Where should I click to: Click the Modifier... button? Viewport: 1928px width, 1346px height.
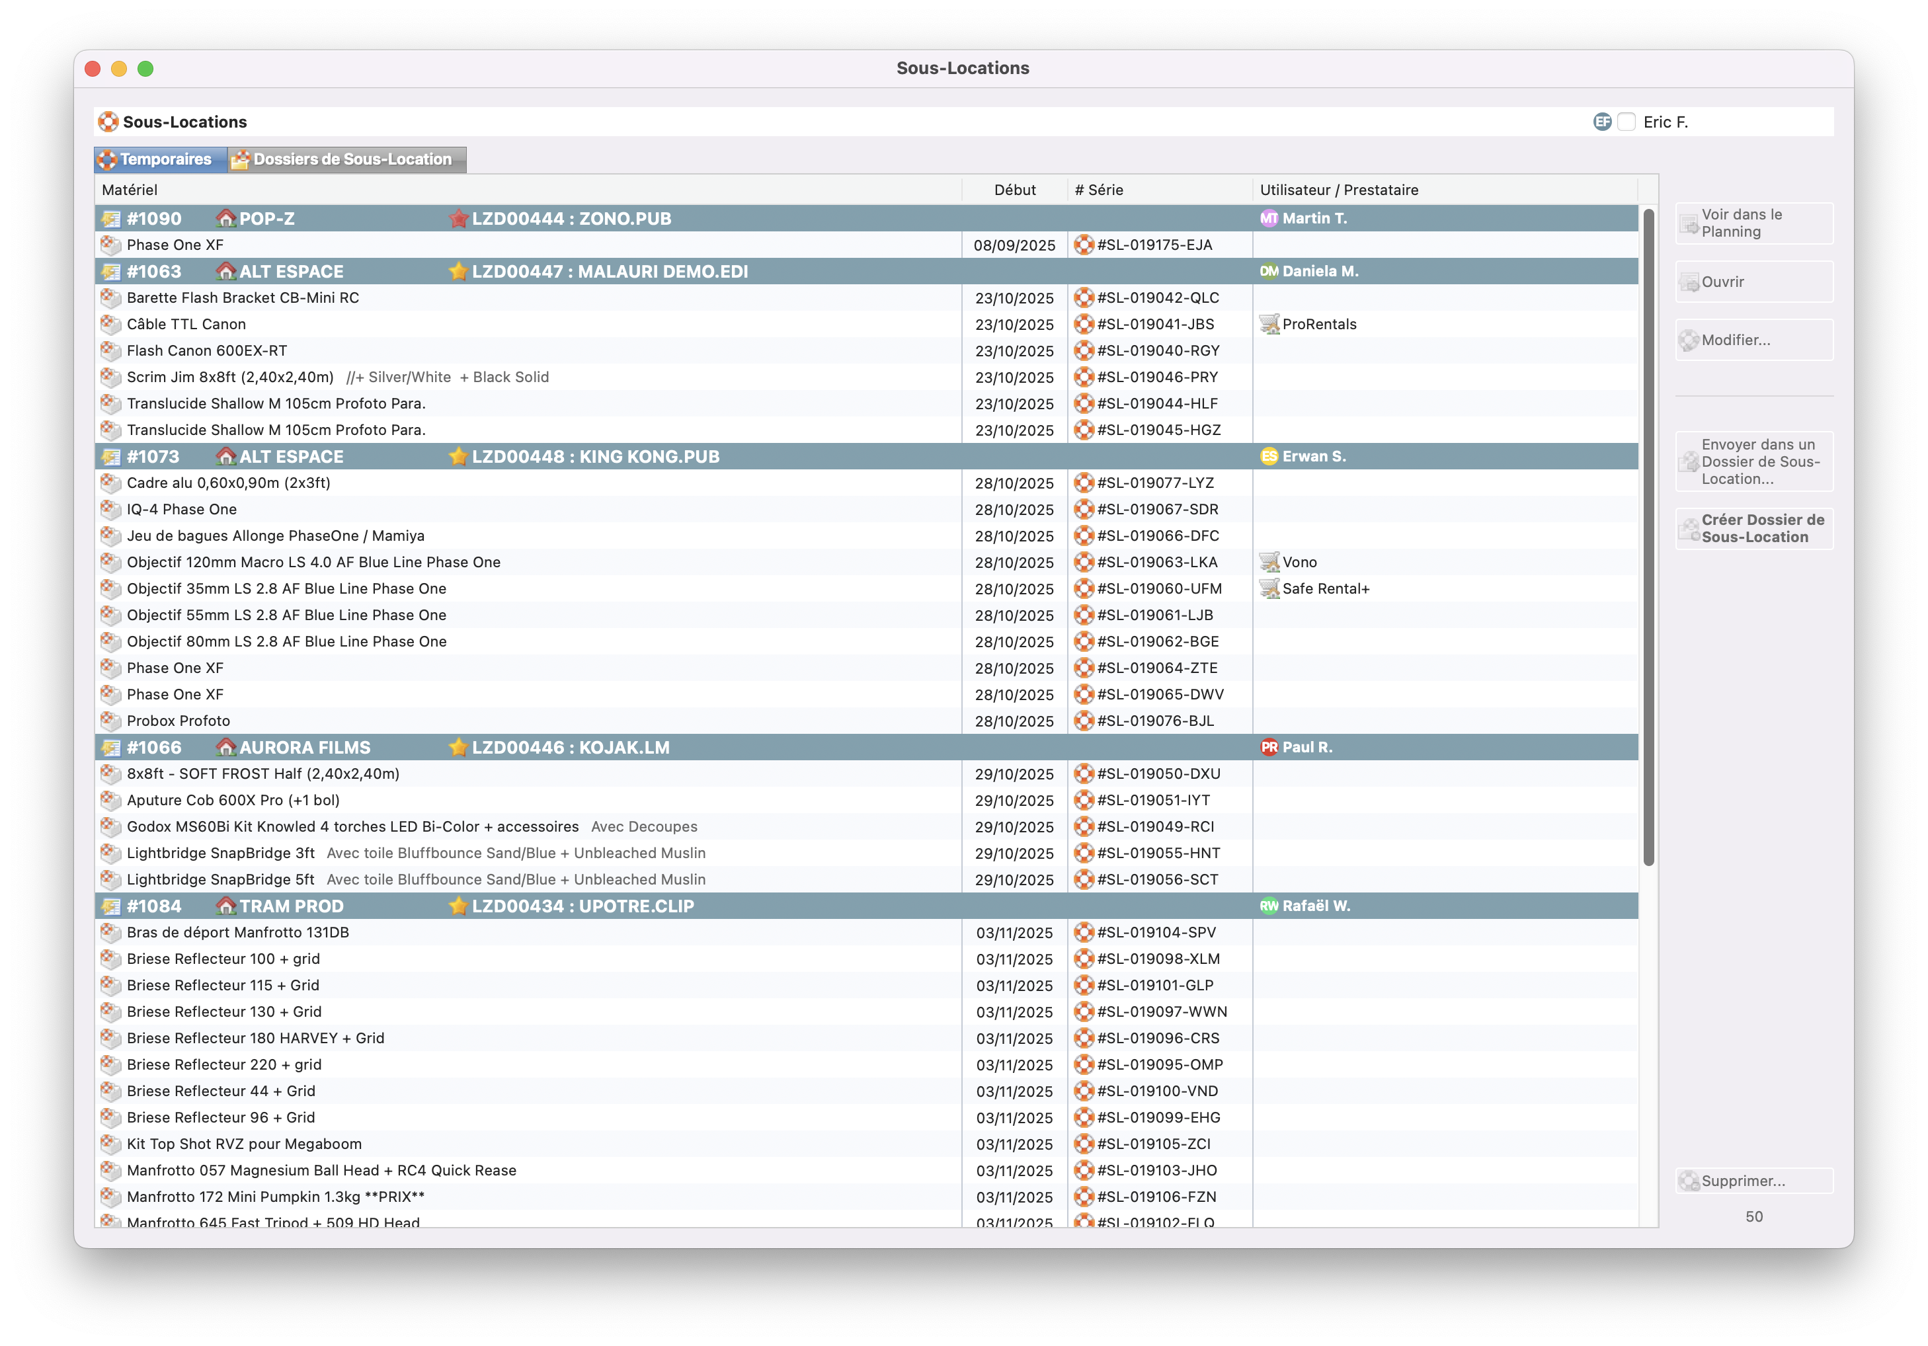pyautogui.click(x=1753, y=340)
